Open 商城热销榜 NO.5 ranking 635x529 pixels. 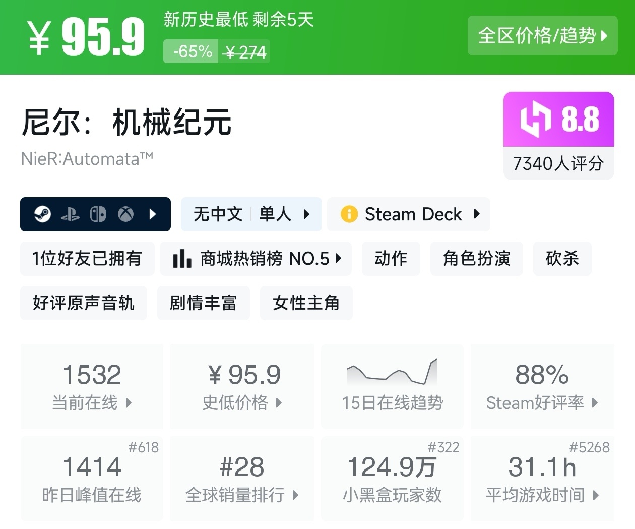(256, 258)
